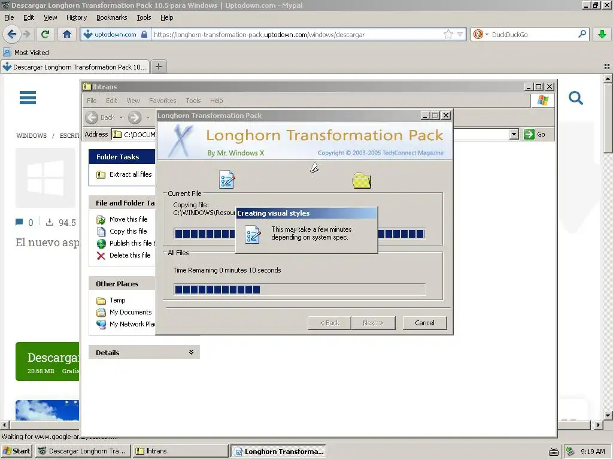Open the browser Tools menu
The height and width of the screenshot is (460, 613).
pyautogui.click(x=144, y=17)
